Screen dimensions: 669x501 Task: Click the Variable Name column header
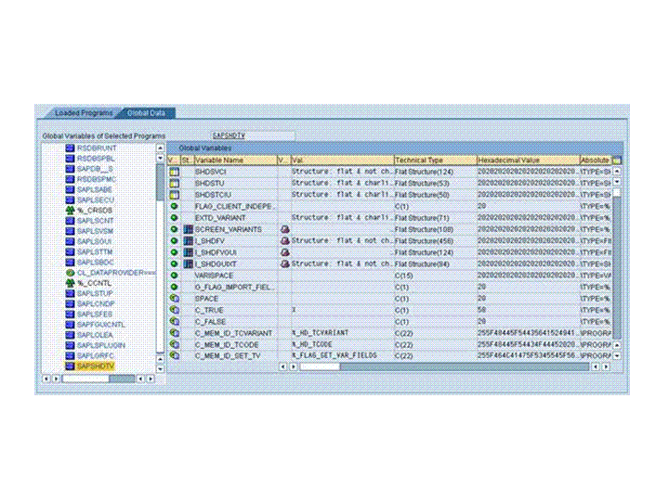pos(235,161)
